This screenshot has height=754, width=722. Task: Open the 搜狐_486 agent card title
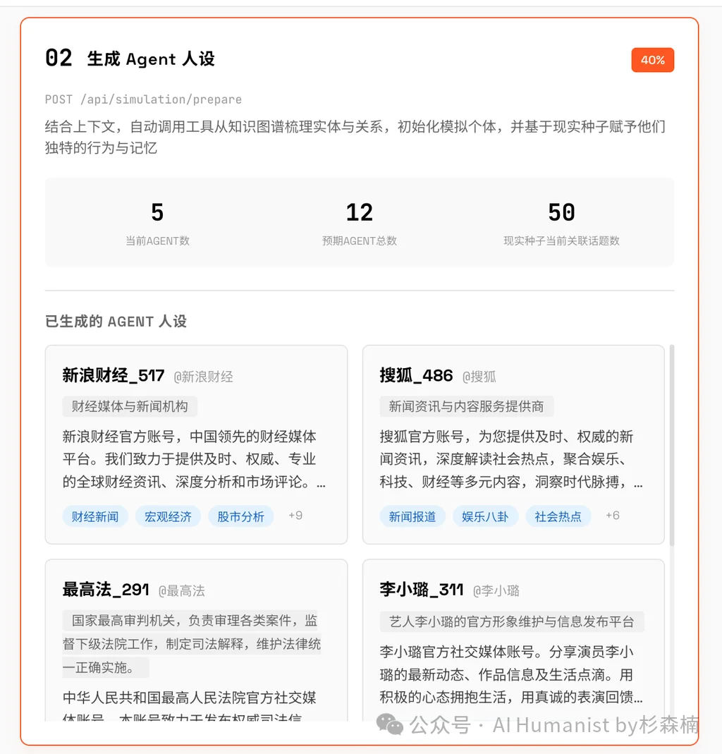click(x=416, y=375)
